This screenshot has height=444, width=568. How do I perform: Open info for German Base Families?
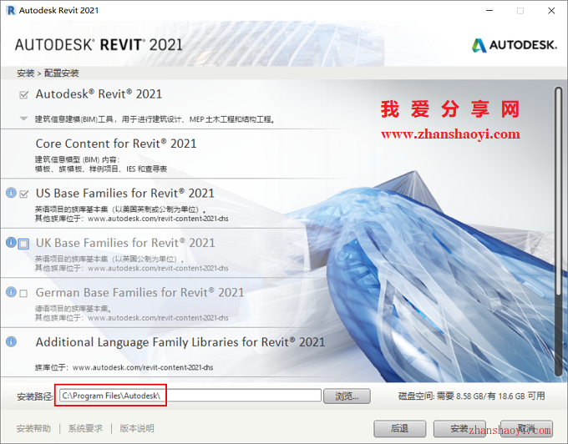(x=11, y=291)
